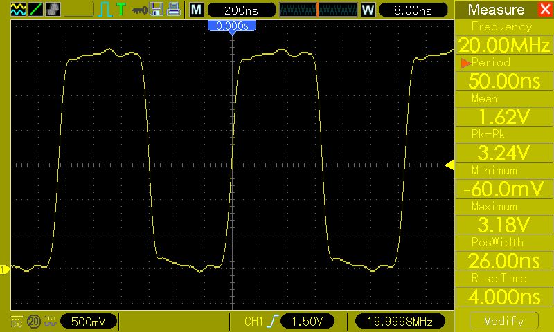The width and height of the screenshot is (554, 332).
Task: Select the Pk-Pk measurement label
Action: coord(488,134)
